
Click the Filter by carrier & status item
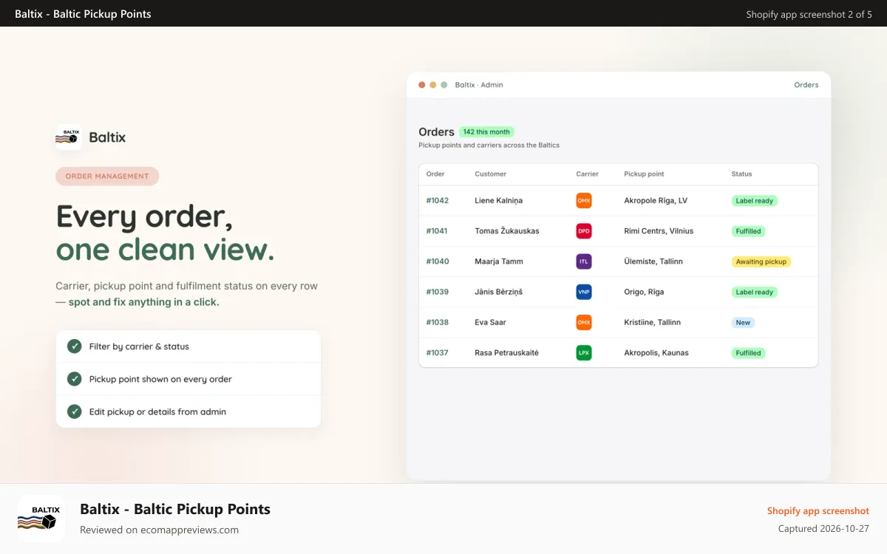(x=188, y=346)
